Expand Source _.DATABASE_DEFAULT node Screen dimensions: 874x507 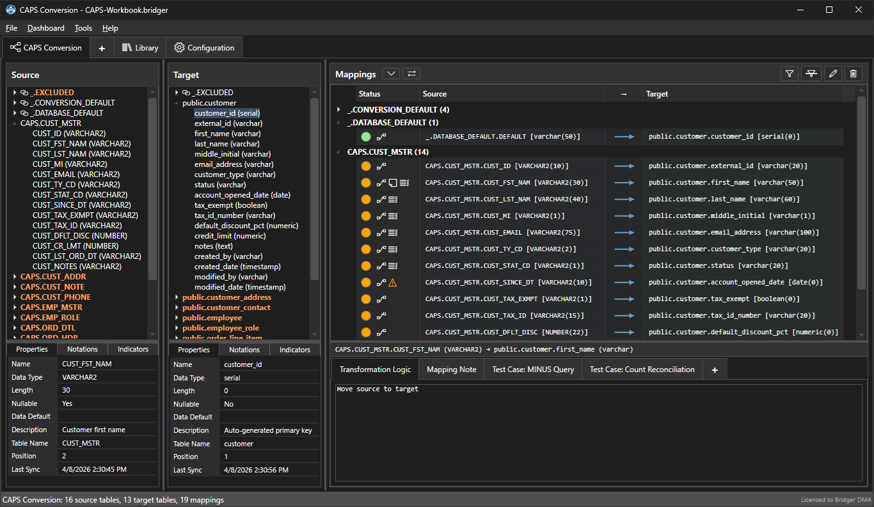pos(15,113)
